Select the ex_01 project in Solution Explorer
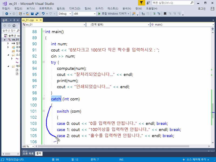 pos(15,40)
